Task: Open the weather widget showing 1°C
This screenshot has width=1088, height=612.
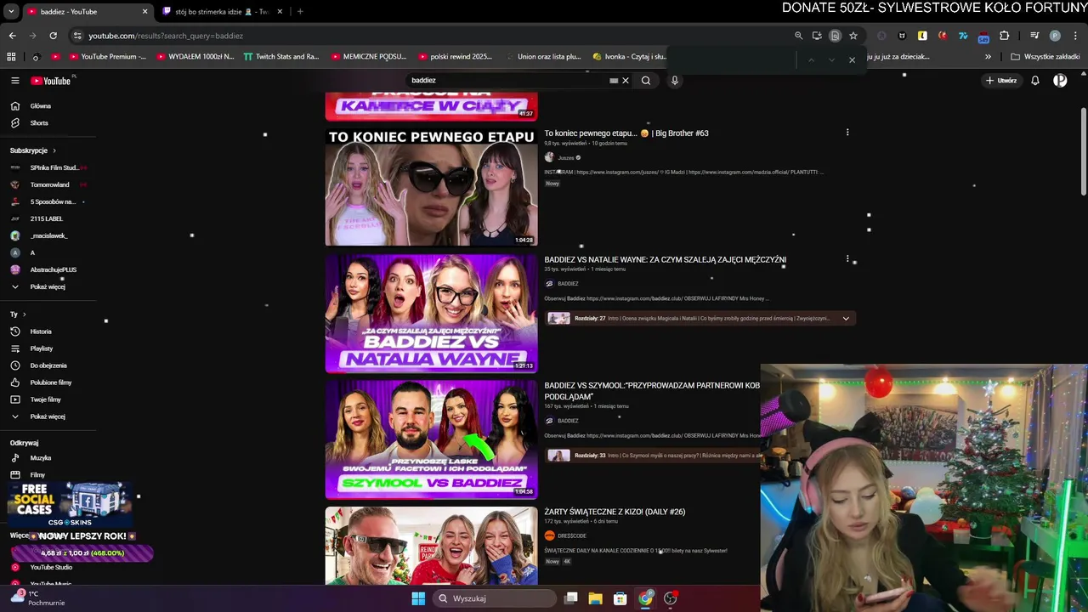Action: [38, 598]
